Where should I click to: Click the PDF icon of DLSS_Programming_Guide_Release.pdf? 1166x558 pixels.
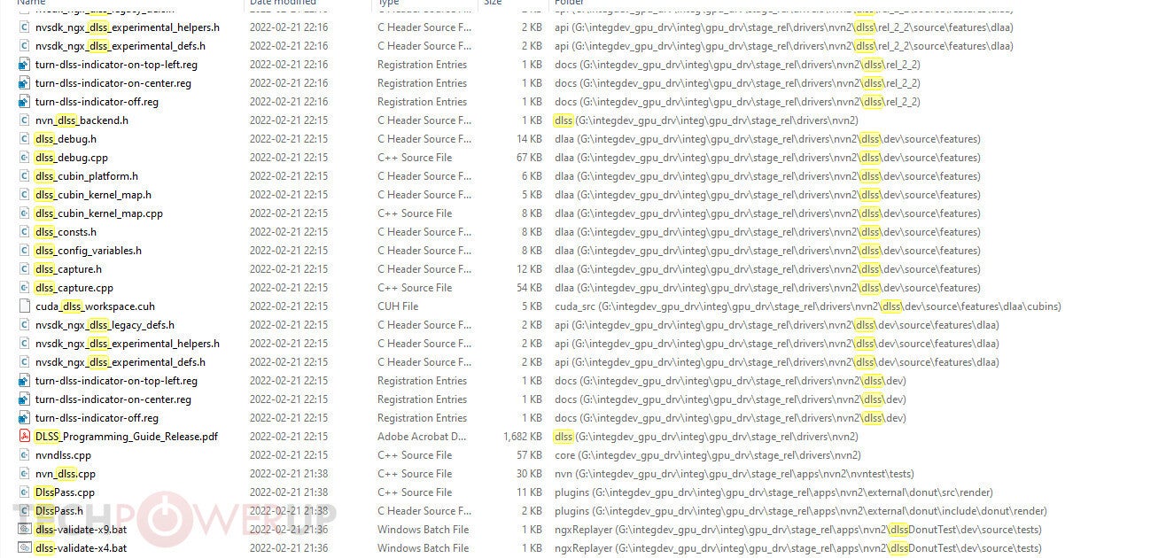25,437
